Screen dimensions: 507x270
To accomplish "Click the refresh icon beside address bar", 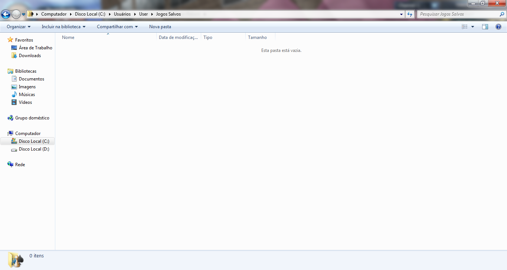I will point(410,14).
